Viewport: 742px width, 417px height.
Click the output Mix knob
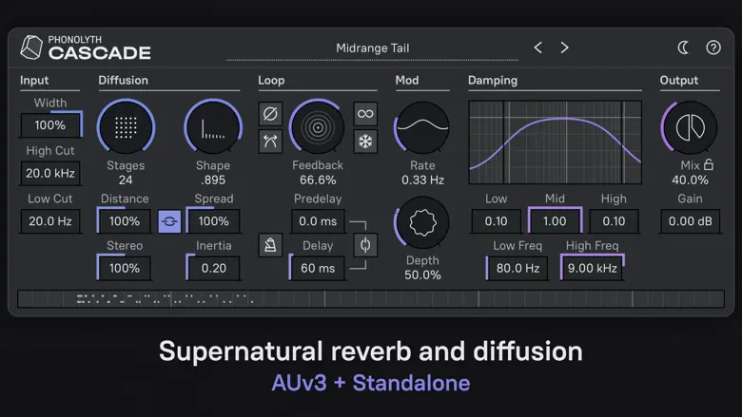(690, 127)
